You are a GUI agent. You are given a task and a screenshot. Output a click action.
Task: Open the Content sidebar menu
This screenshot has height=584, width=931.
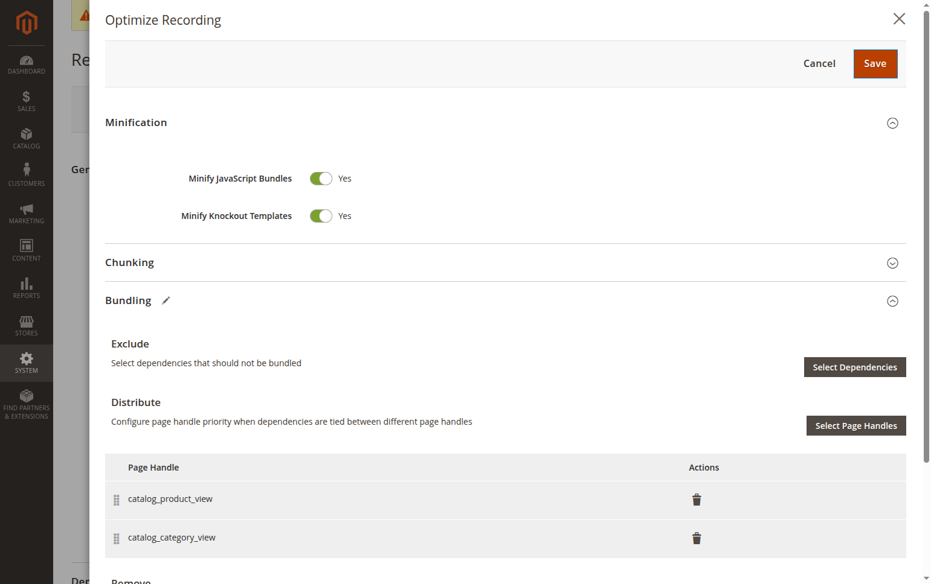tap(27, 251)
